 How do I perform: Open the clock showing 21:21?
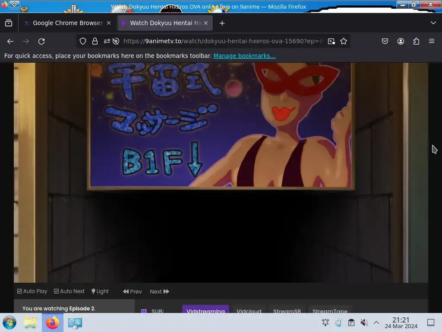tap(401, 322)
